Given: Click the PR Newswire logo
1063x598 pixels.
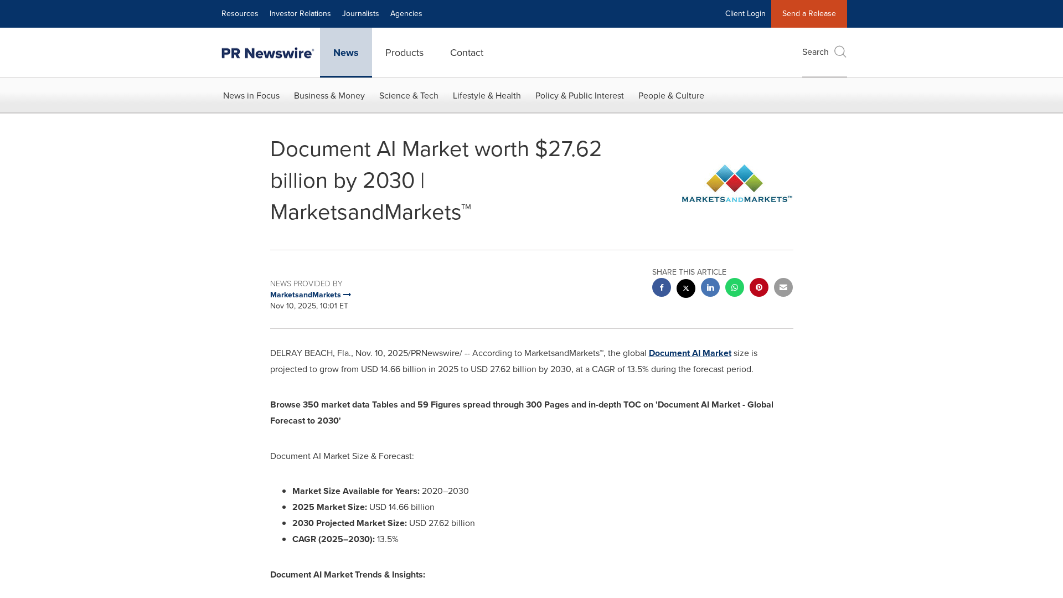Looking at the screenshot, I should point(268,53).
